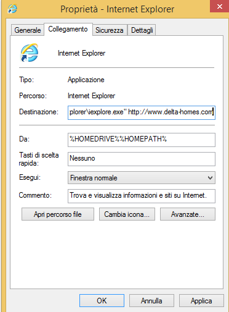The height and width of the screenshot is (312, 229).
Task: Open the Avanzate... options
Action: (188, 214)
